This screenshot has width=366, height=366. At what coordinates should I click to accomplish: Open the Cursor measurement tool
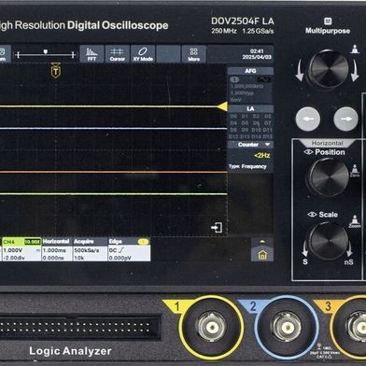[118, 54]
